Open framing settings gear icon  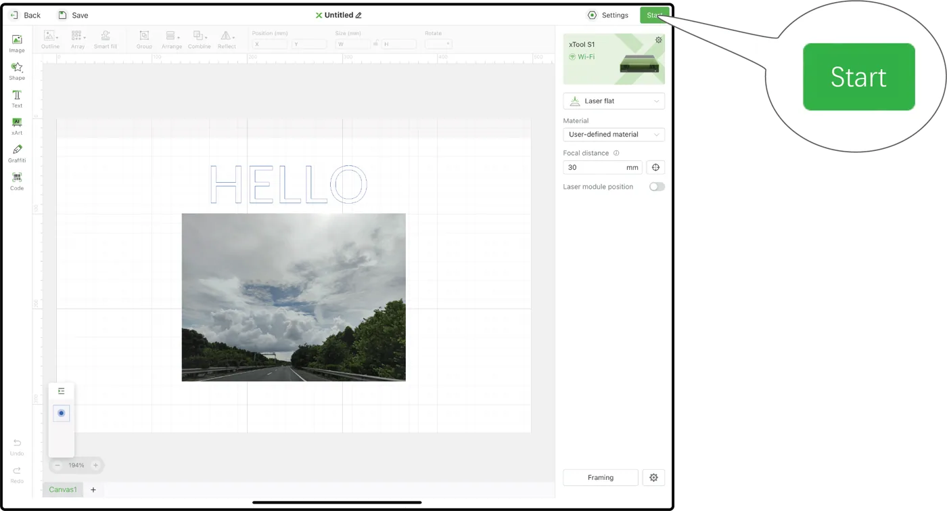(x=653, y=477)
